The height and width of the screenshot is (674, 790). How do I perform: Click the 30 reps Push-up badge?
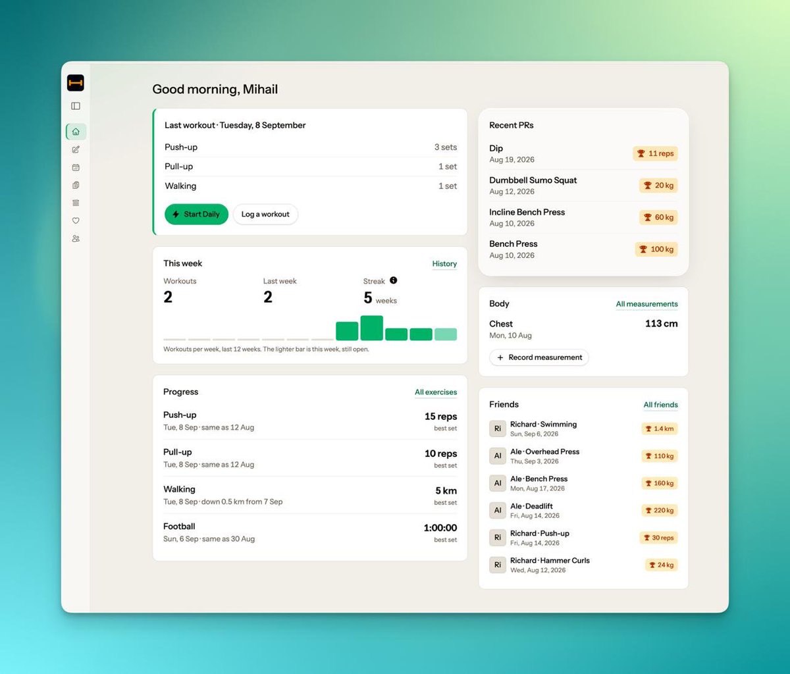pyautogui.click(x=658, y=538)
